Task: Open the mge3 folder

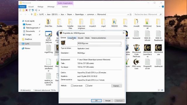Action: pyautogui.click(x=103, y=23)
